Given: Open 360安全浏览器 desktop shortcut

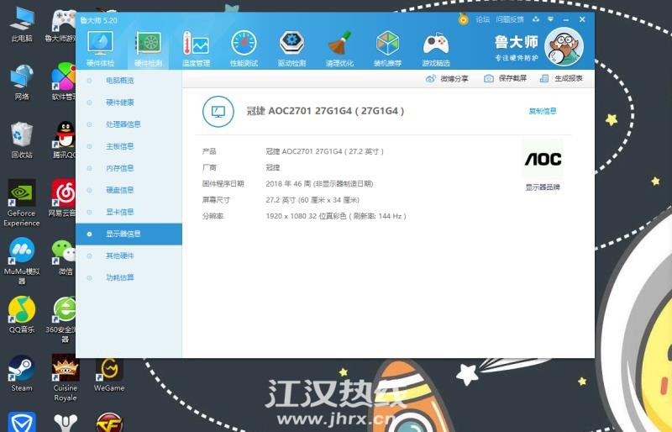Looking at the screenshot, I should tap(62, 320).
